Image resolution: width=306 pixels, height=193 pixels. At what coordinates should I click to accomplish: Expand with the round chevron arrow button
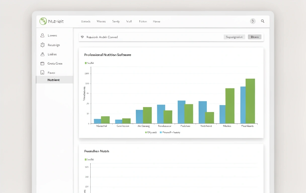coord(253,21)
